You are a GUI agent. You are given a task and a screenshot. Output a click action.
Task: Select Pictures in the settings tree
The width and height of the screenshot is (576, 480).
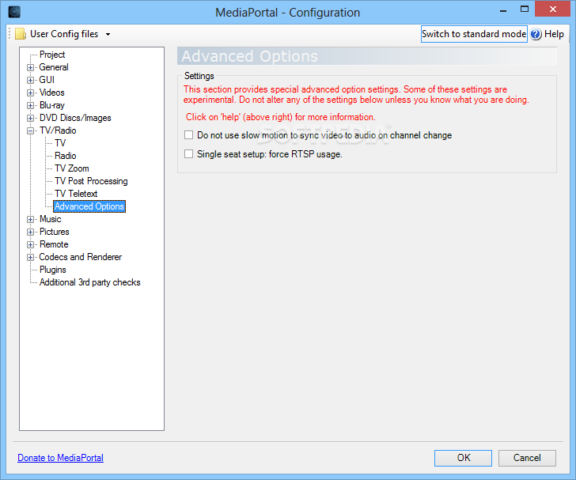[x=55, y=232]
